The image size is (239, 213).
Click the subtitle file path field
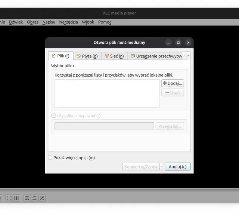104,126
